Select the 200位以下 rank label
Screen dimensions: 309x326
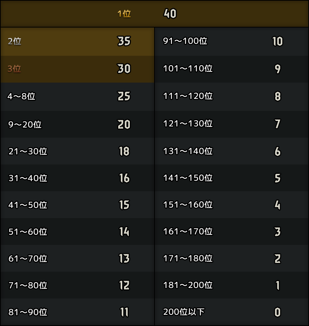point(184,312)
